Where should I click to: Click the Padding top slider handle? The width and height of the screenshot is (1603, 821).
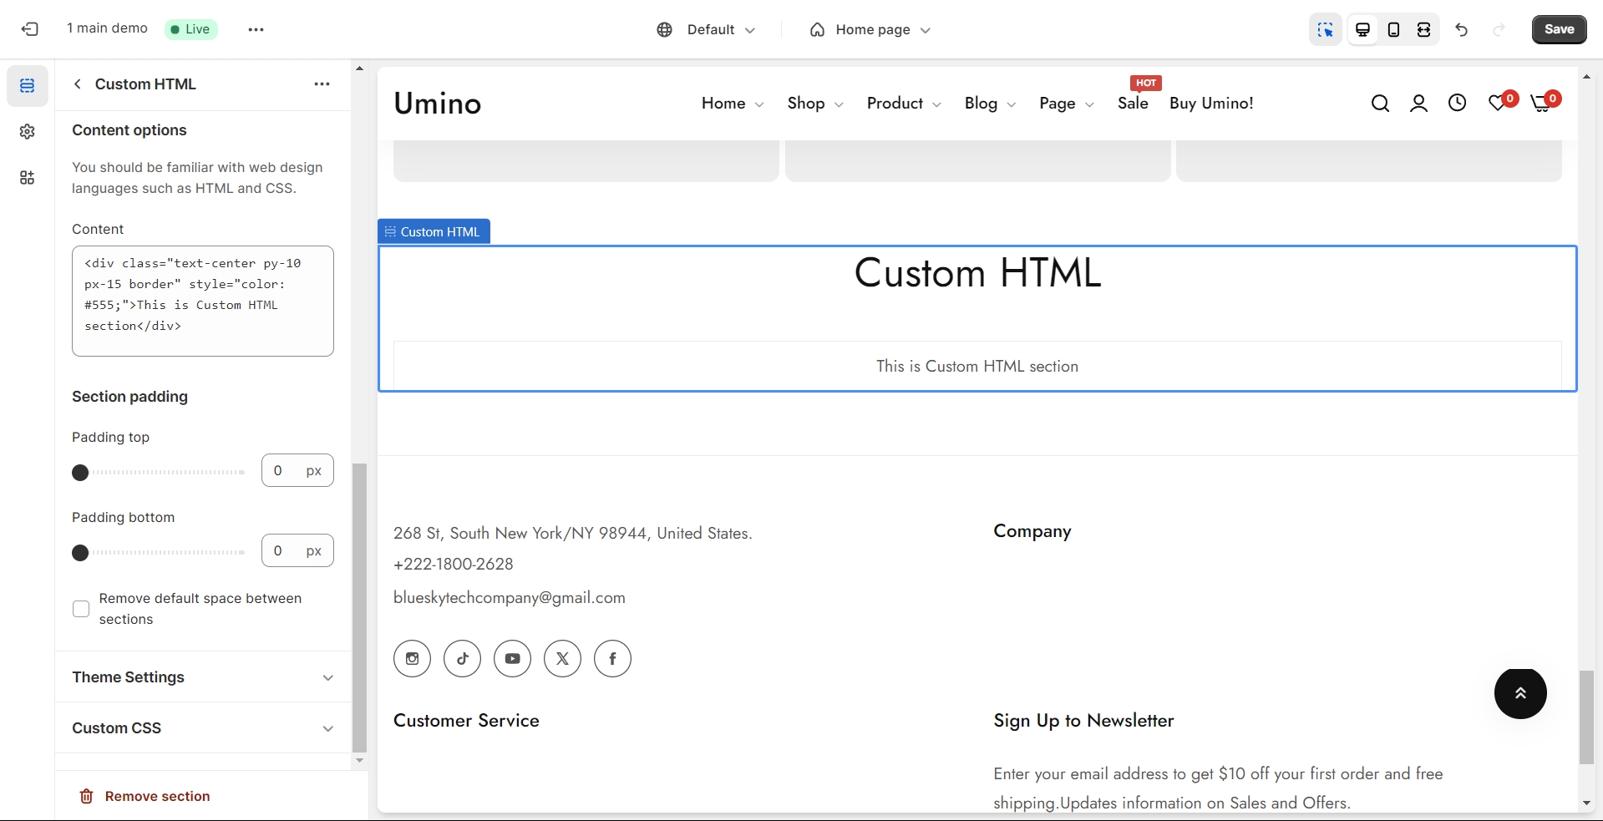coord(80,473)
